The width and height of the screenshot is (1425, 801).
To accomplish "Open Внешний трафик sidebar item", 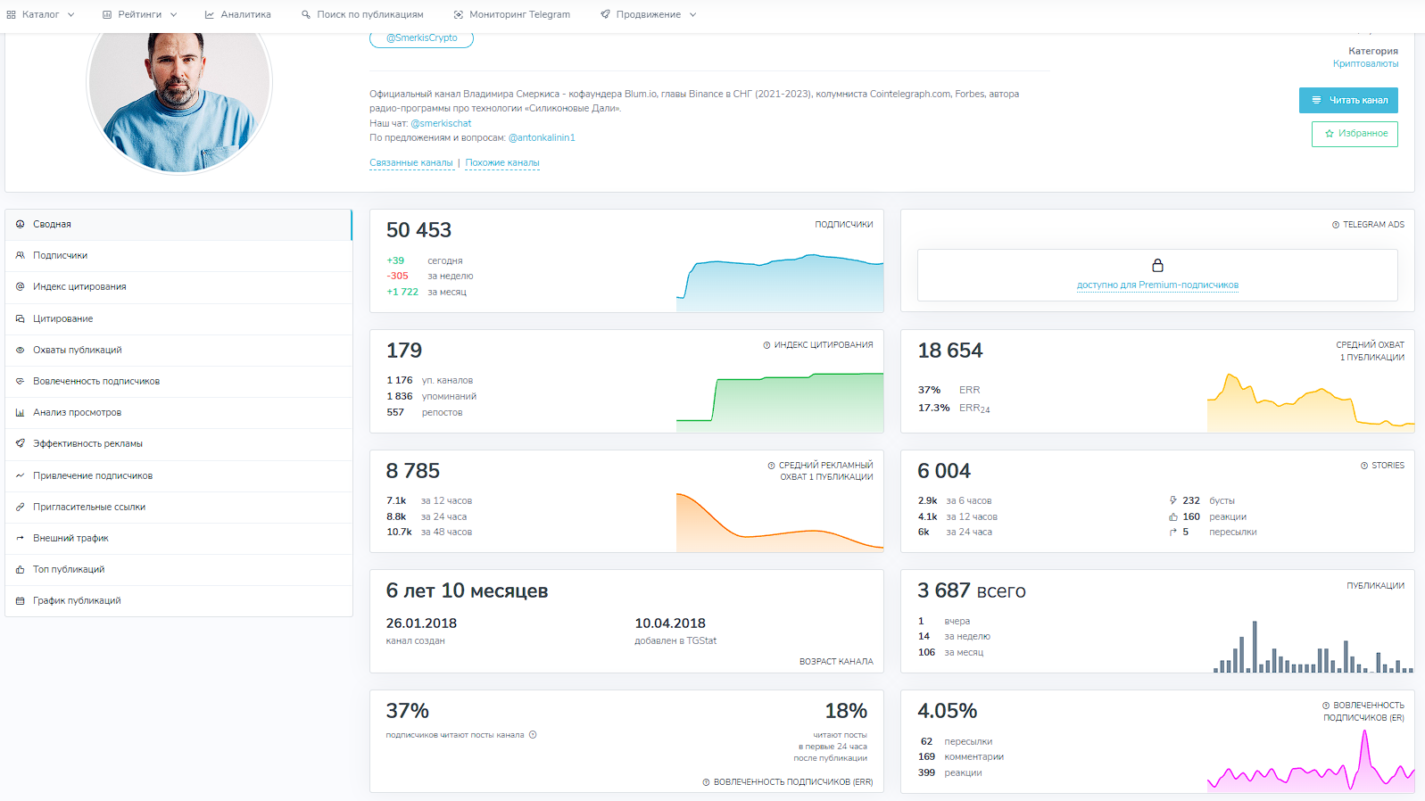I will point(178,538).
